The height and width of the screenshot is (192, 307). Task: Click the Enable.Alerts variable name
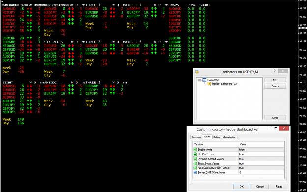tap(205, 150)
